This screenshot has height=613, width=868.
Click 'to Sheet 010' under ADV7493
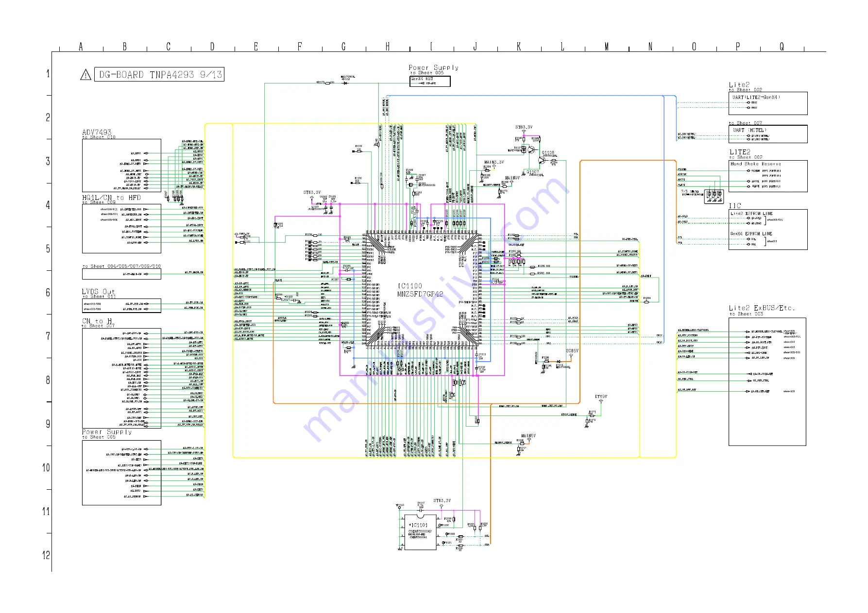[x=99, y=137]
